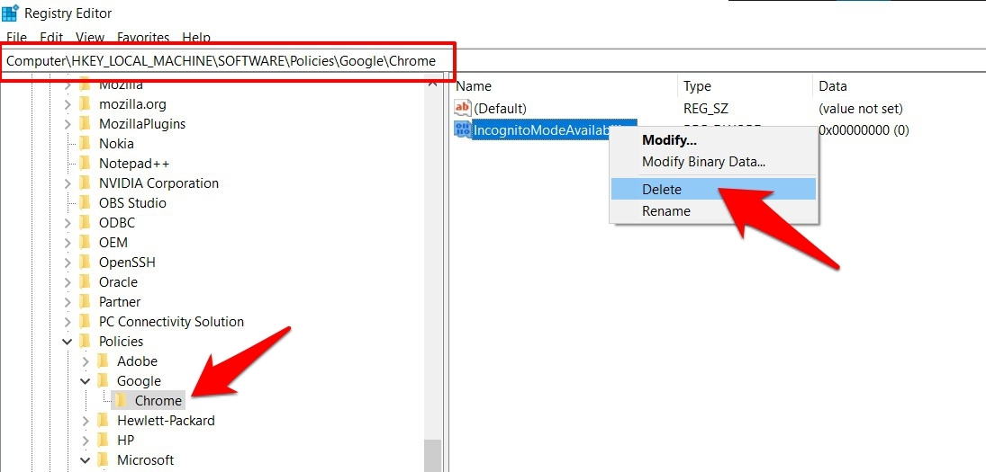Click the tree scrollbar up arrow

[432, 83]
